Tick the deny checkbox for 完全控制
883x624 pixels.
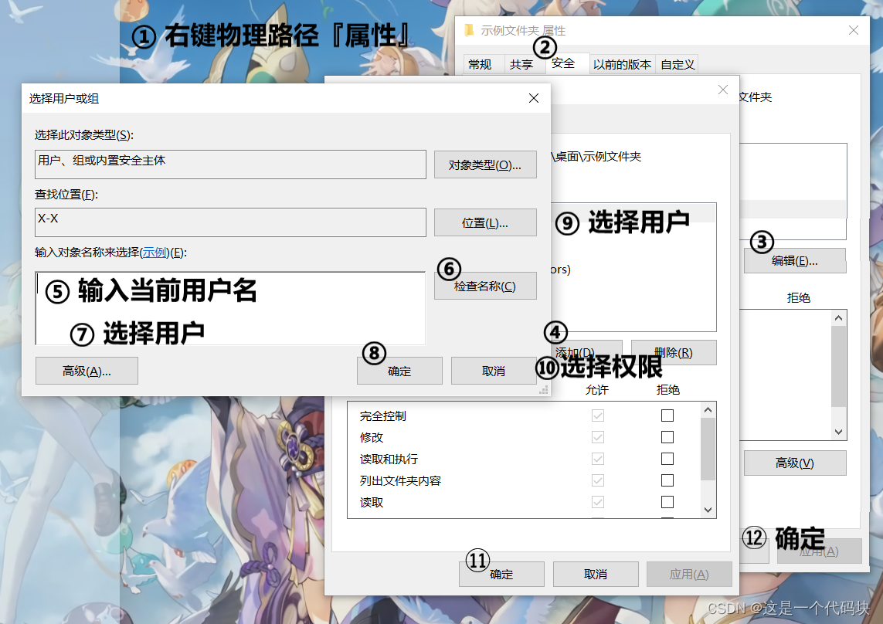point(667,415)
